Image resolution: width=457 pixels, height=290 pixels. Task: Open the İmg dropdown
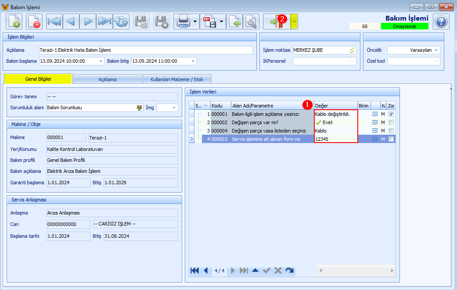[x=174, y=108]
